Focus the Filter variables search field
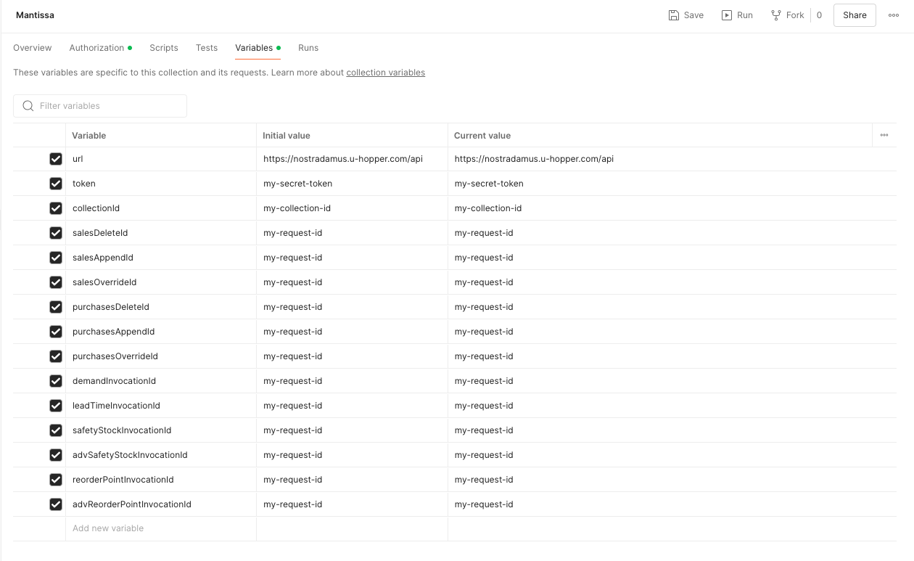This screenshot has height=561, width=914. (x=109, y=106)
